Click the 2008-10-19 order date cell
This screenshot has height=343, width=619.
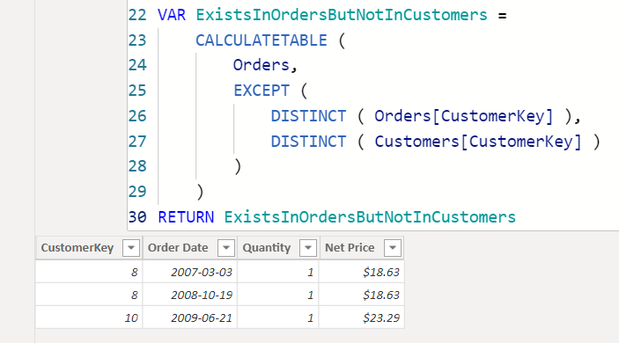190,295
